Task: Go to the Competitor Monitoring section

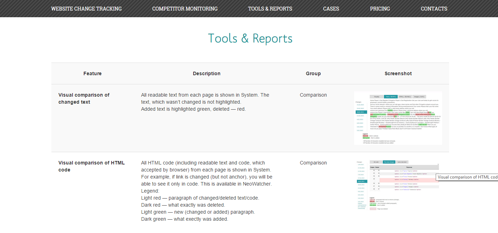Action: (x=185, y=9)
